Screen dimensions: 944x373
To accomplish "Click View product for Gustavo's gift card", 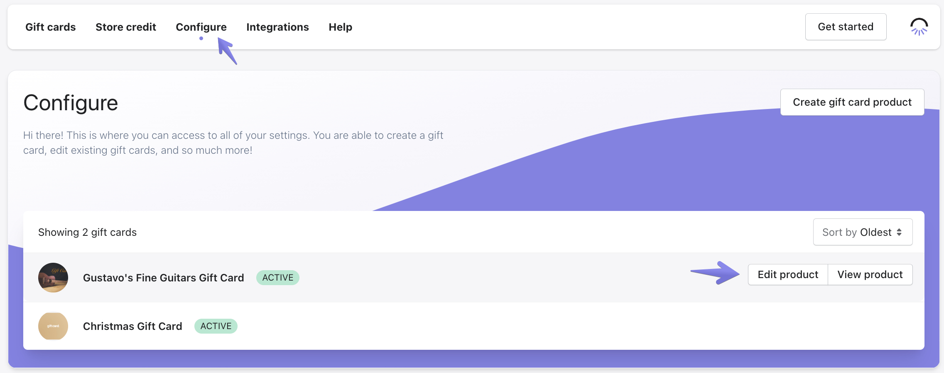I will [870, 275].
